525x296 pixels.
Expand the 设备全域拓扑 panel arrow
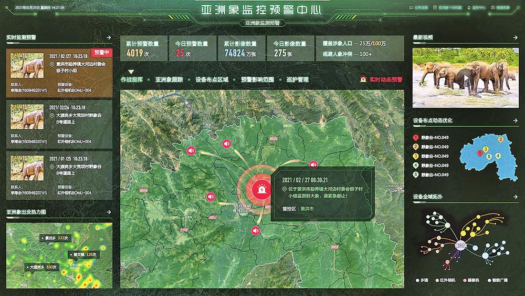pyautogui.click(x=512, y=197)
